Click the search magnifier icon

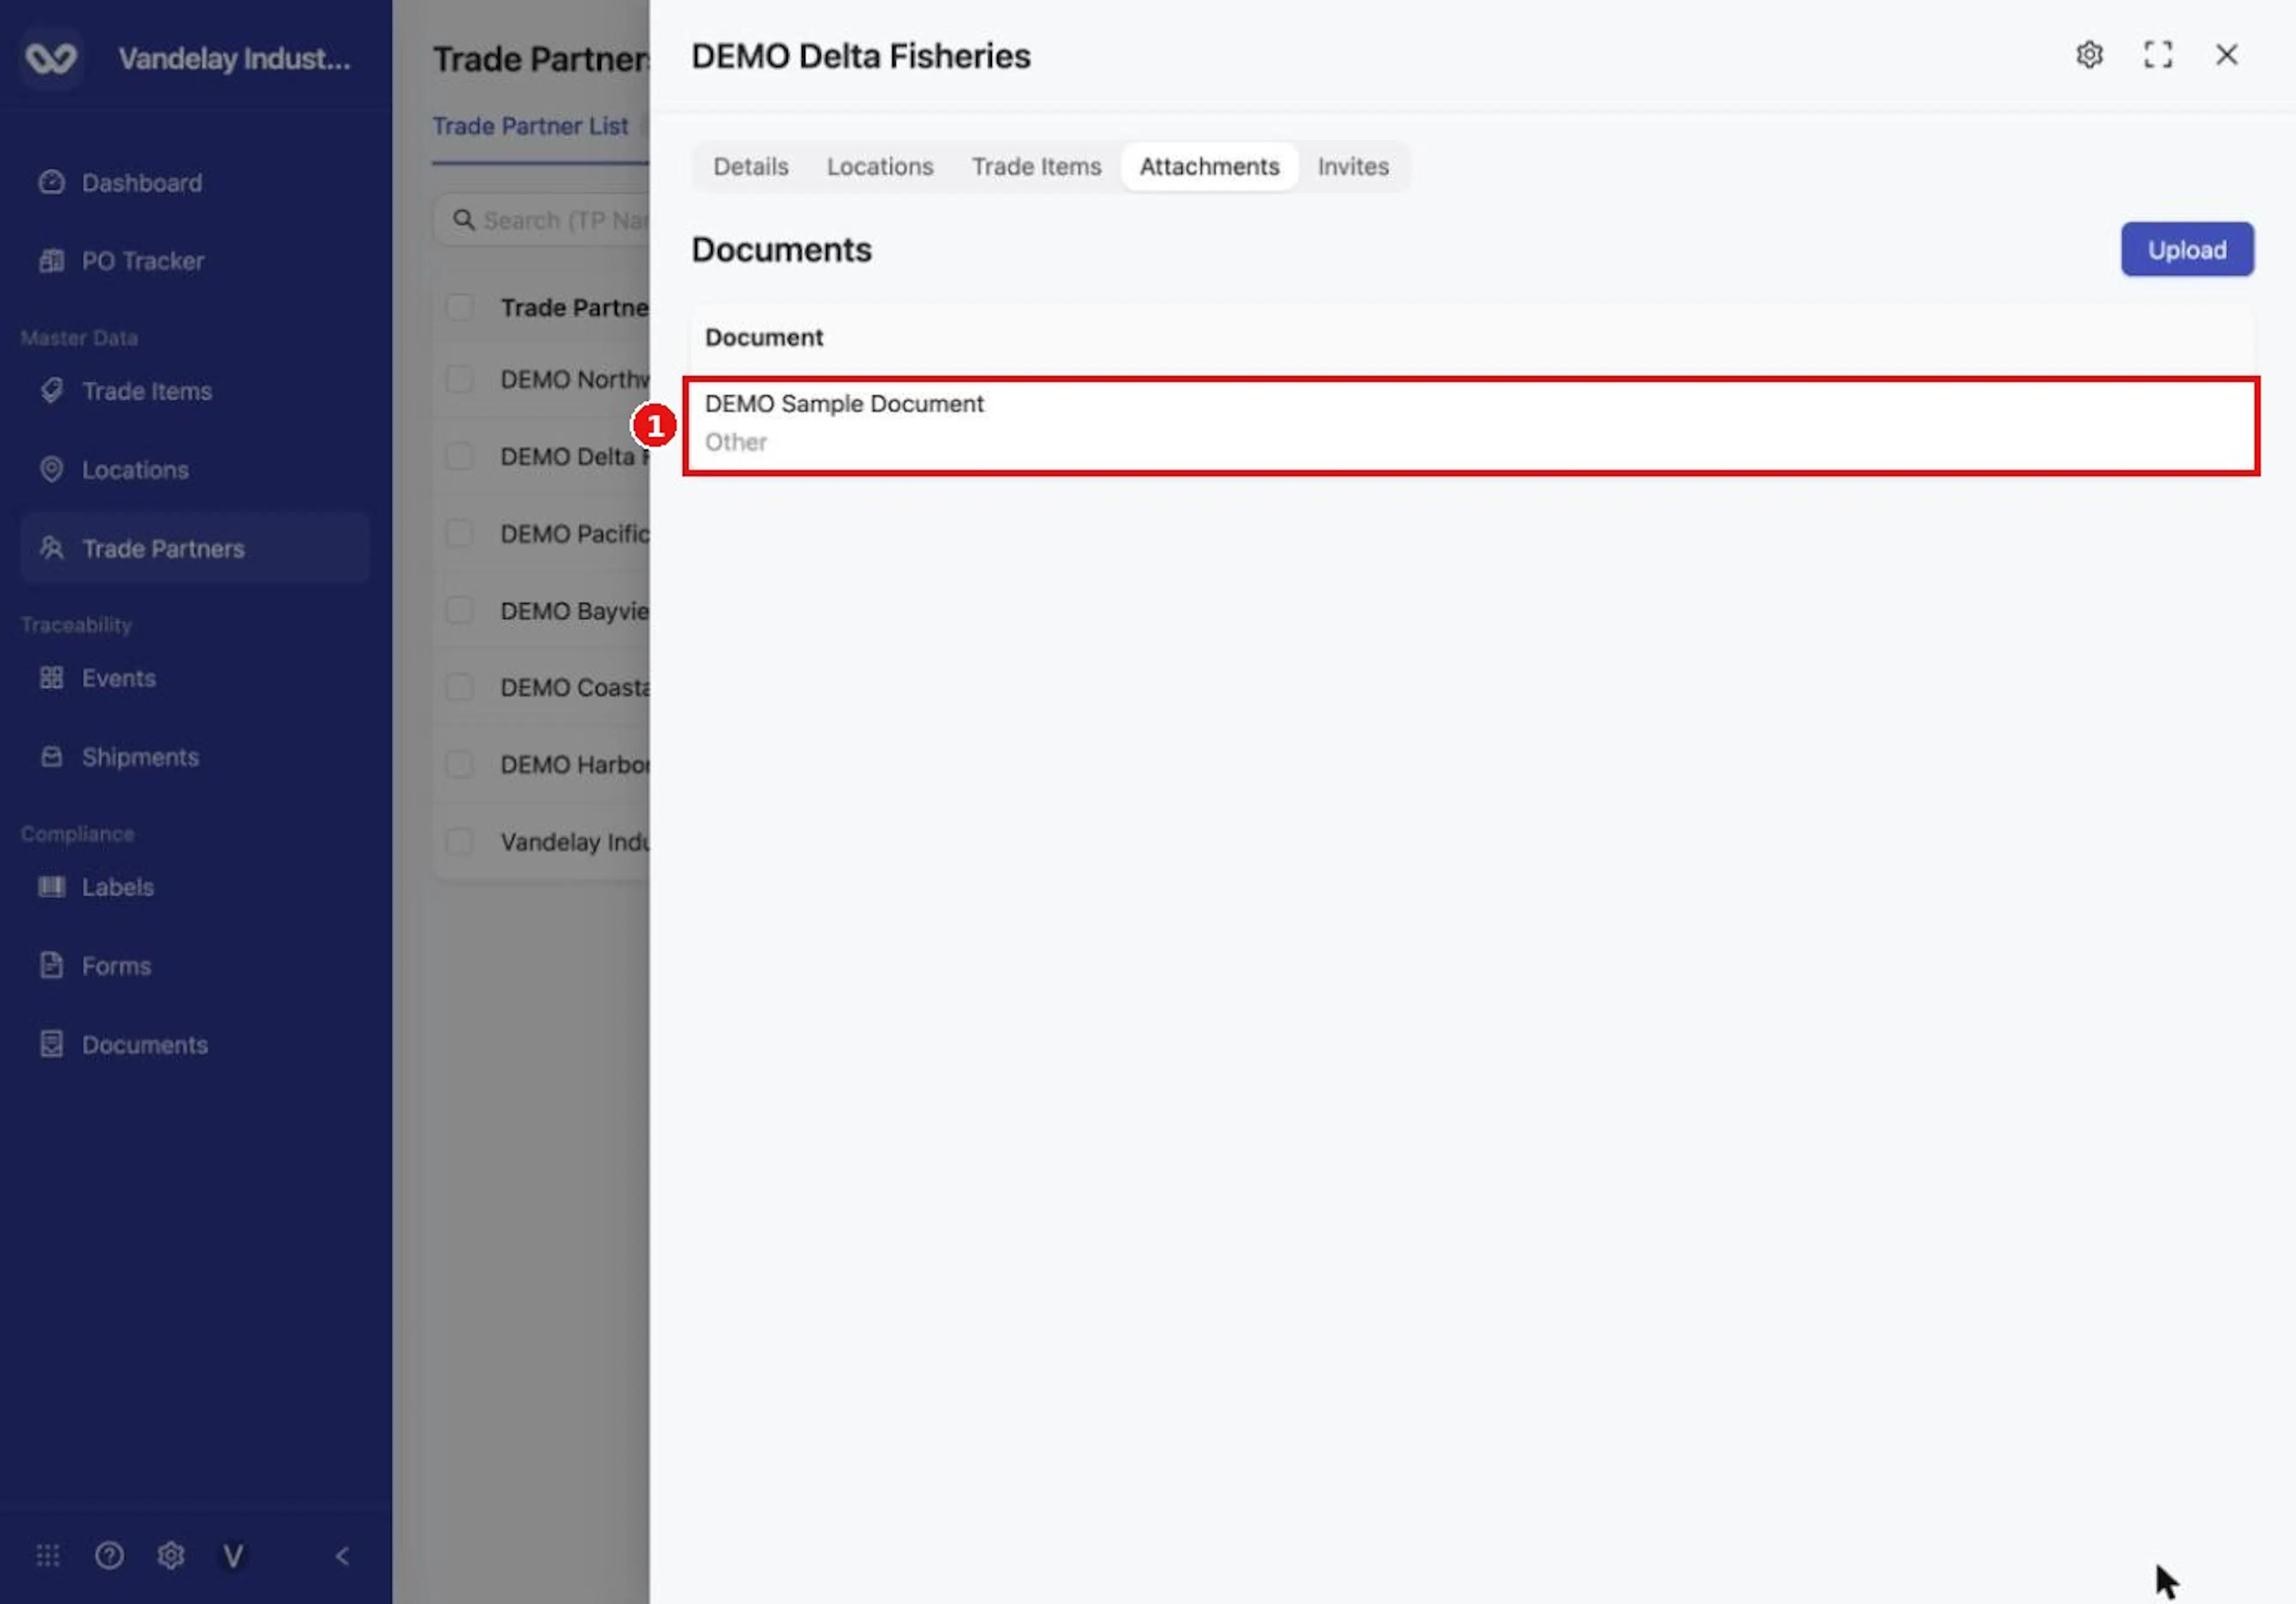point(463,219)
